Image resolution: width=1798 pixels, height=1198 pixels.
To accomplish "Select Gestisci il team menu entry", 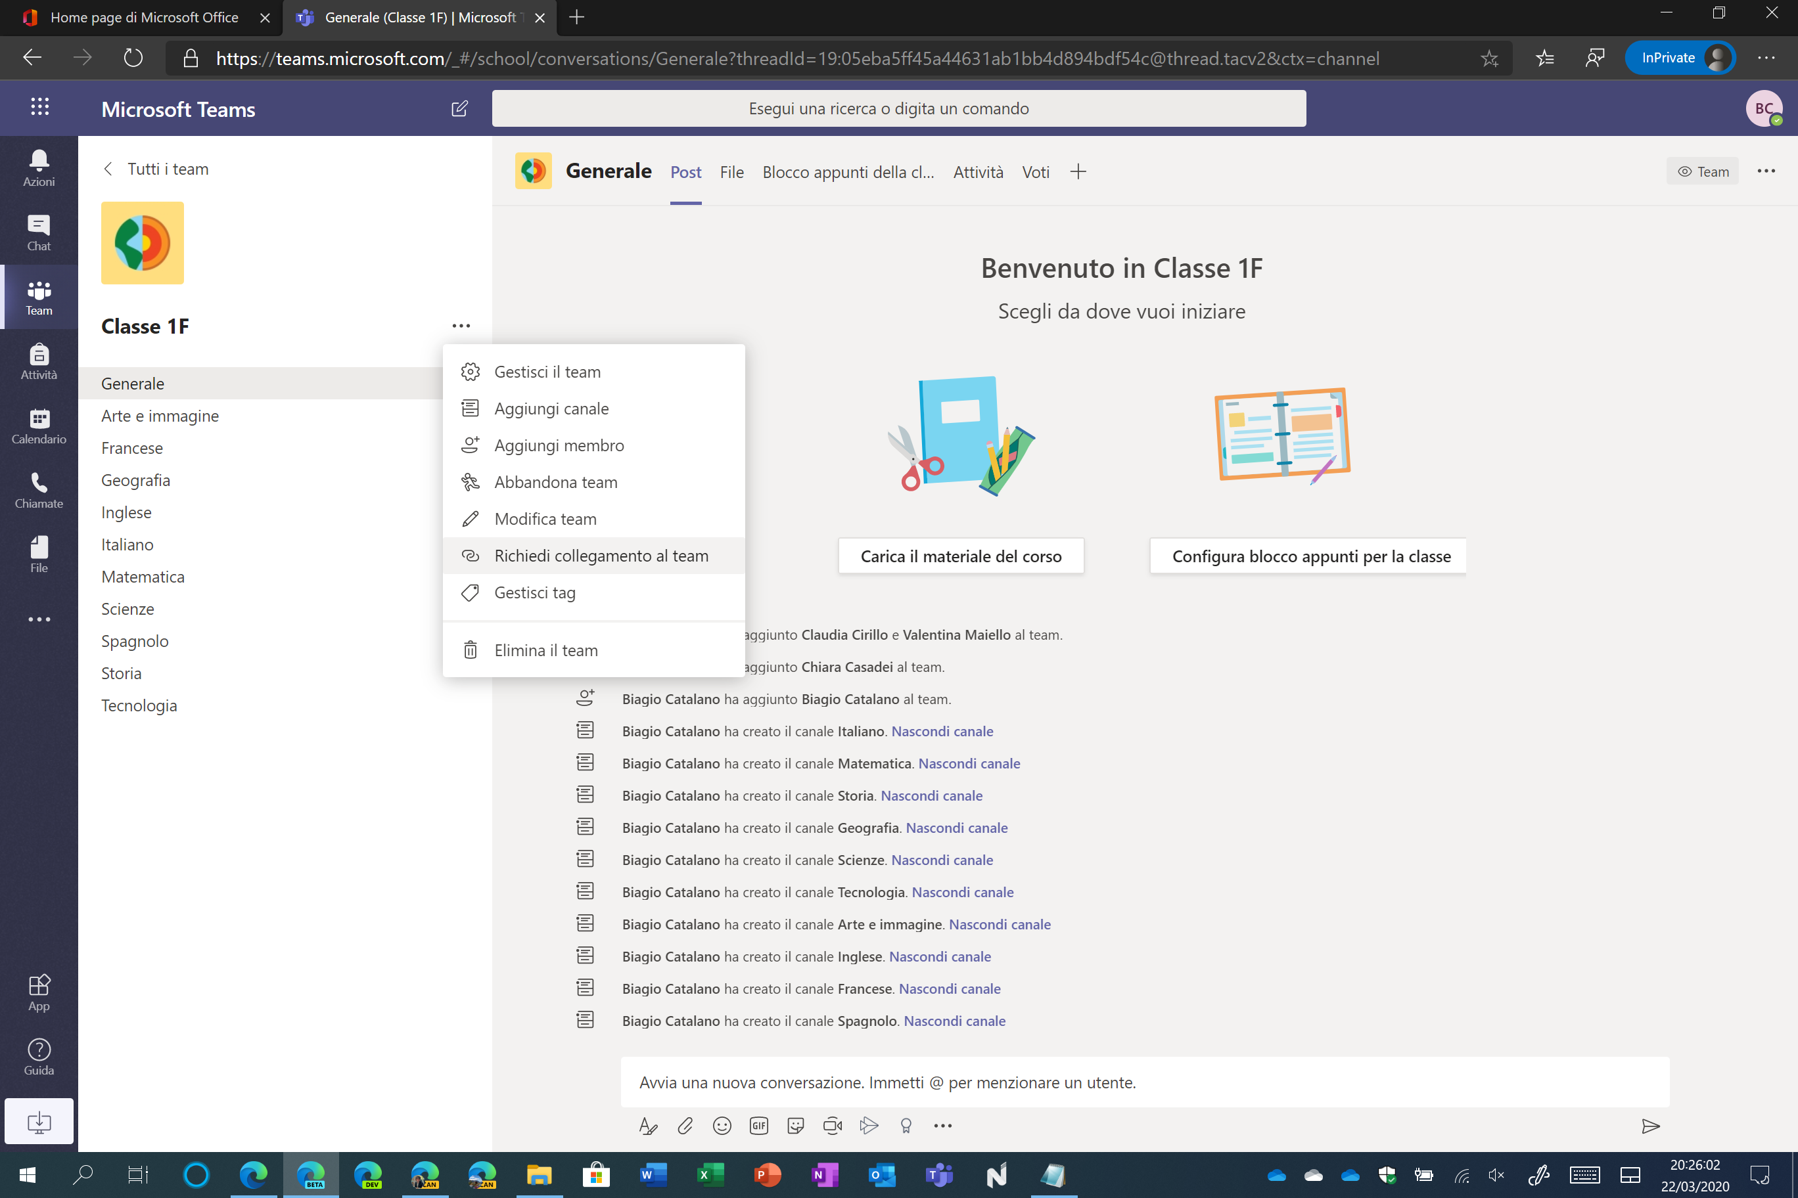I will pos(593,371).
